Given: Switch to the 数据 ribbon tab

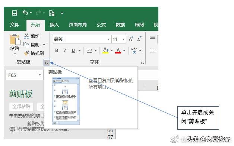Looking at the screenshot, I should [120, 25].
